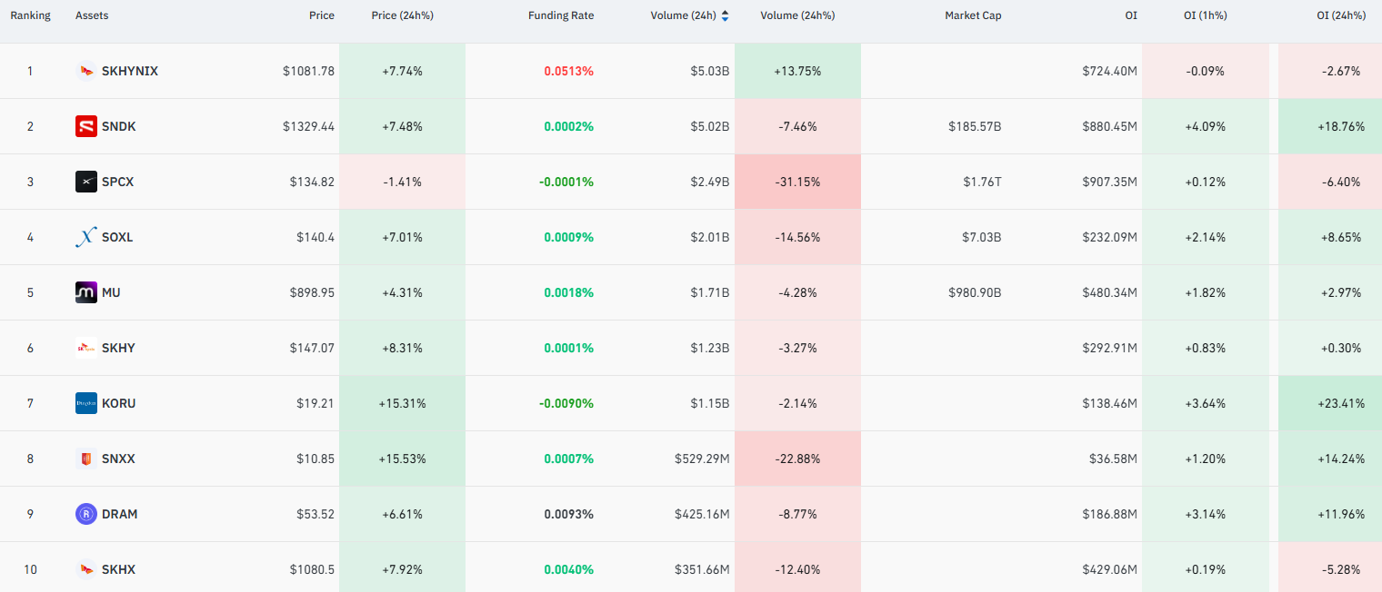This screenshot has height=592, width=1382.
Task: Click SPCX's -31.15% volume change cell
Action: point(797,182)
